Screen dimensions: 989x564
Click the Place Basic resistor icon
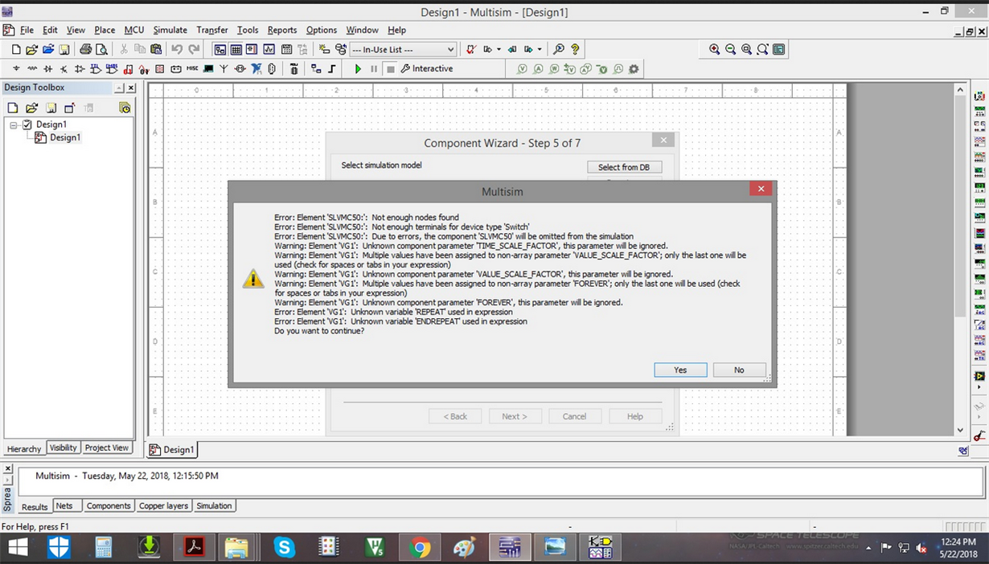point(32,69)
